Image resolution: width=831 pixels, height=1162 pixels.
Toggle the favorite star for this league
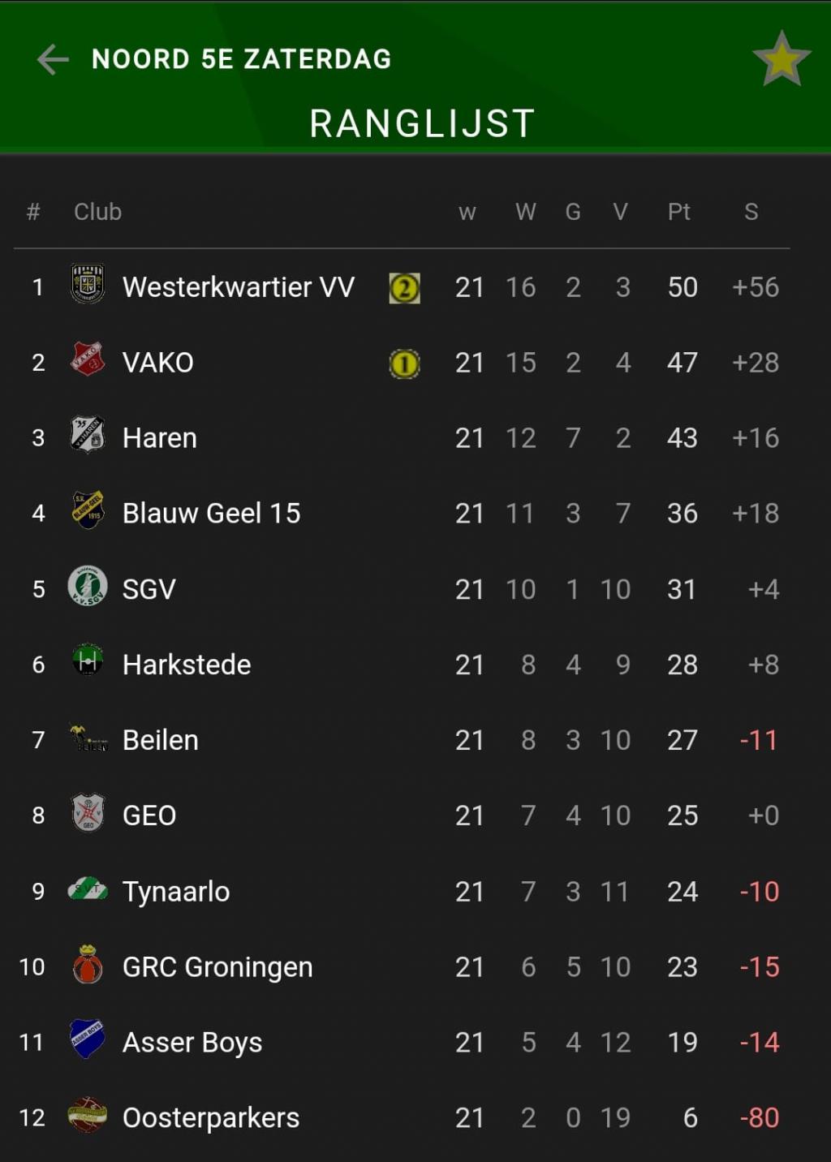(781, 59)
